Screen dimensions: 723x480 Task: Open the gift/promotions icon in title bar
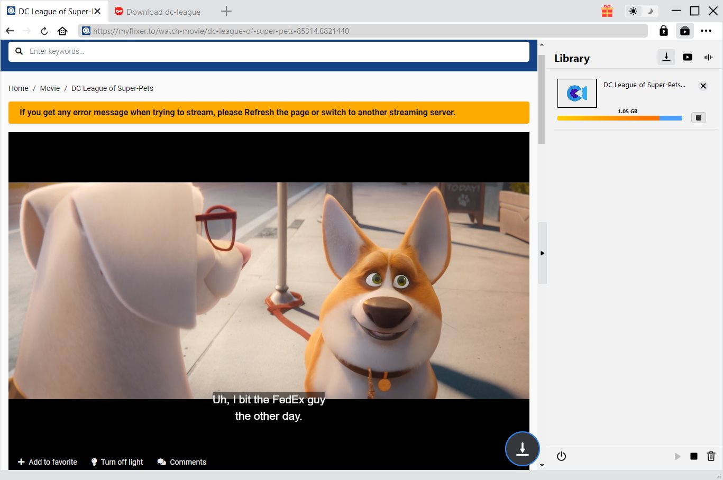pyautogui.click(x=607, y=11)
